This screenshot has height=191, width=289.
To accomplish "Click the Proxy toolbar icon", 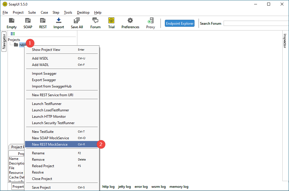I will point(151,20).
